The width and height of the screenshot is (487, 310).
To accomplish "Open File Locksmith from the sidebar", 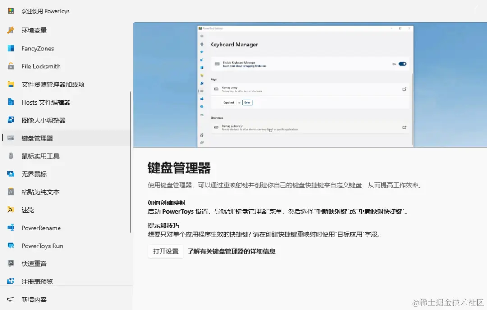I will pyautogui.click(x=41, y=66).
